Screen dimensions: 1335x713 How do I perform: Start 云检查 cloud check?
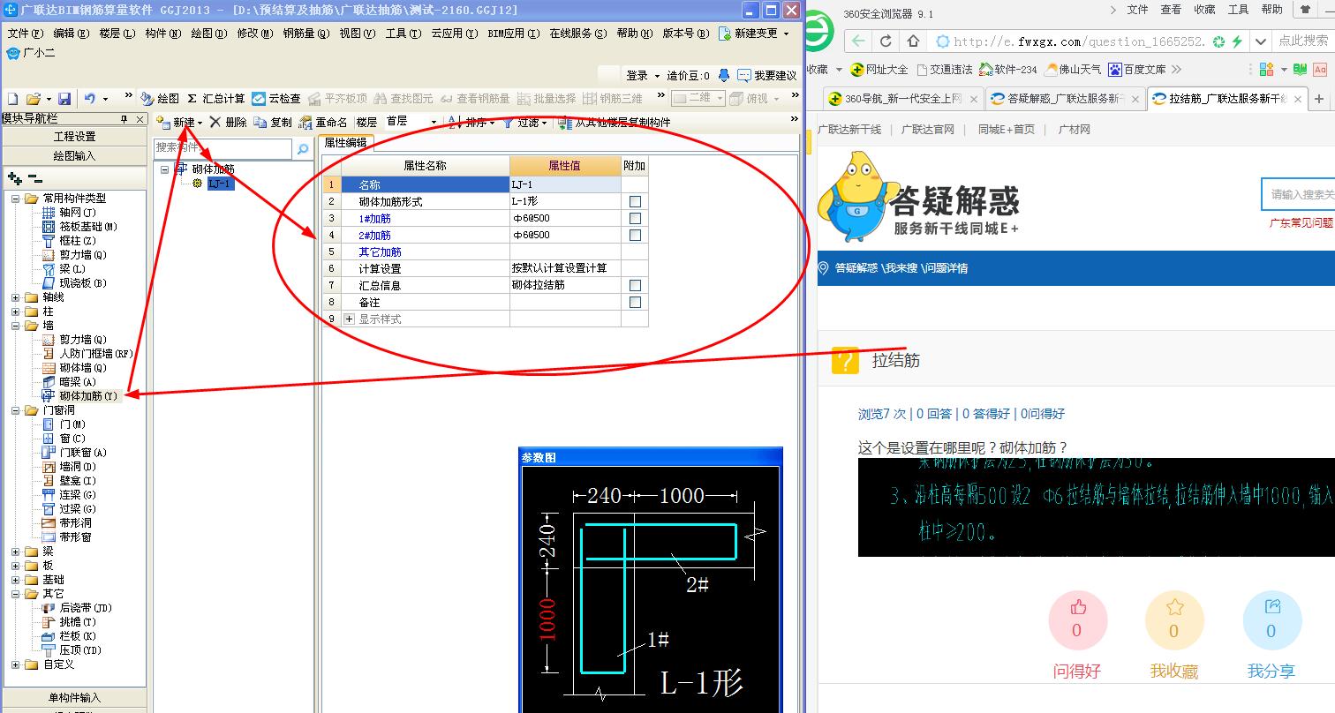pyautogui.click(x=276, y=99)
